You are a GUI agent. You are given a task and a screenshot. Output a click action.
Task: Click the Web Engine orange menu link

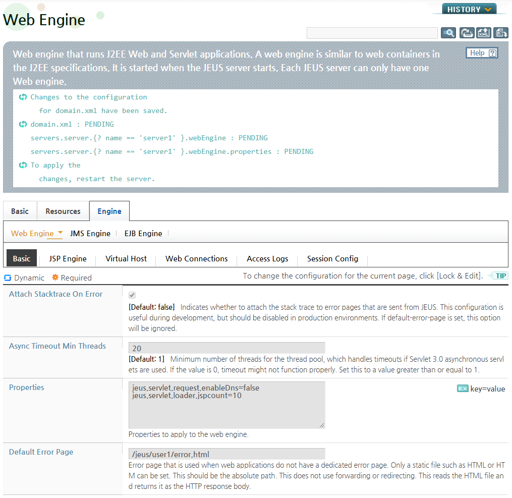32,234
